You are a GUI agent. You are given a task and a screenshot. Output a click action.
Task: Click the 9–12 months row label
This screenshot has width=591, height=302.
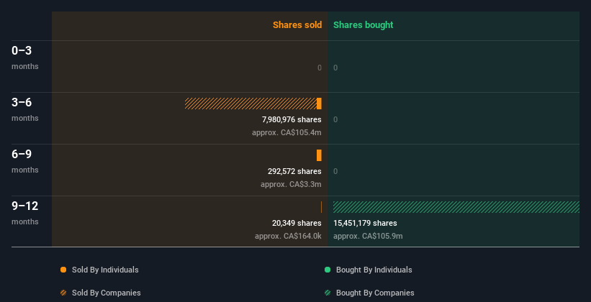(25, 213)
